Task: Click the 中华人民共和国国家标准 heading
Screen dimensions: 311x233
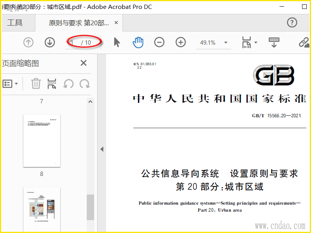Action: point(220,99)
